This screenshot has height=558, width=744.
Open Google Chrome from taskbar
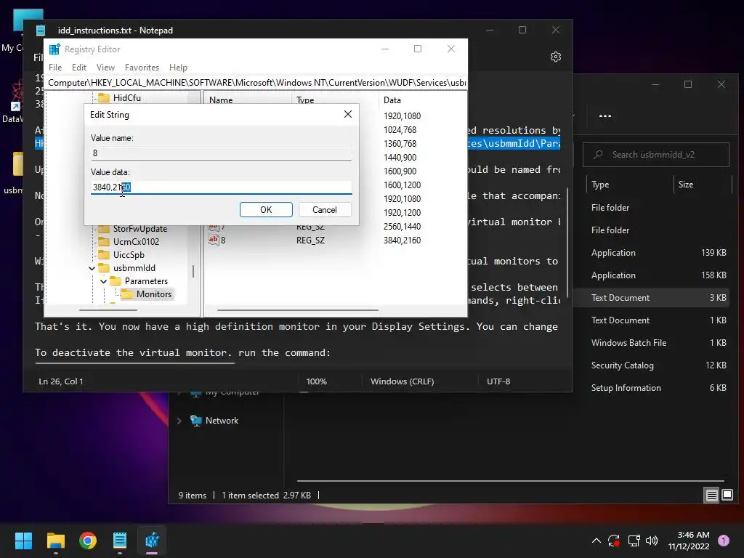coord(88,541)
